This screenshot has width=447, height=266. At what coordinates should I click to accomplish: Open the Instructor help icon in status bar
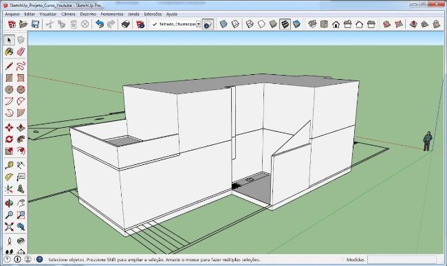[x=39, y=259]
